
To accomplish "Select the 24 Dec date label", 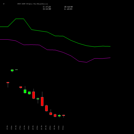I will tap(42, 128).
